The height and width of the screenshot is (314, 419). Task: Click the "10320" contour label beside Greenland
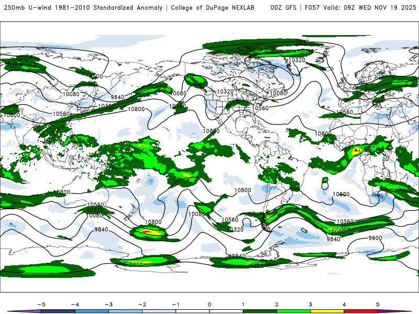[297, 60]
